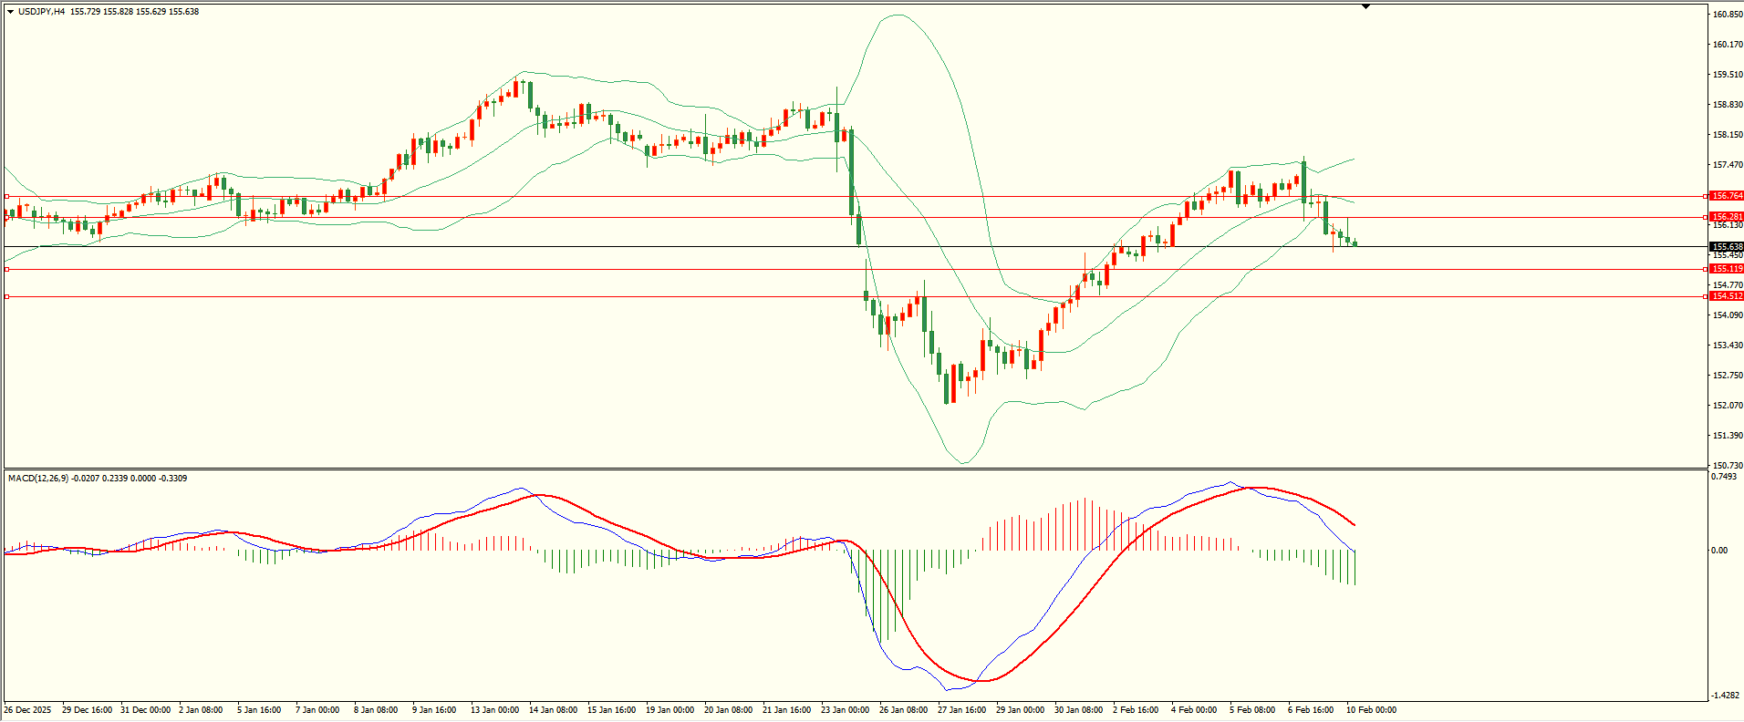Open the dropdown arrow beside USDJPY,H4
The height and width of the screenshot is (722, 1744).
11,12
